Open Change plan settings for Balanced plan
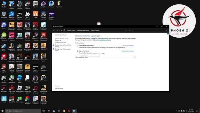 pyautogui.click(x=127, y=46)
